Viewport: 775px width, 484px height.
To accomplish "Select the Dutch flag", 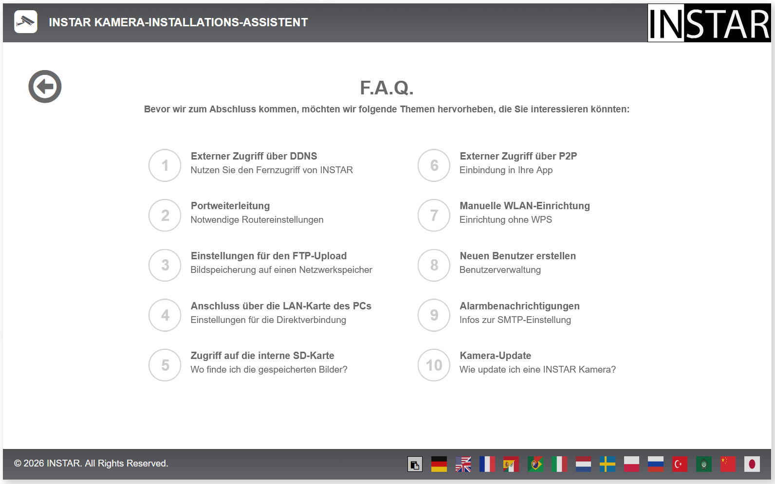I will [583, 464].
